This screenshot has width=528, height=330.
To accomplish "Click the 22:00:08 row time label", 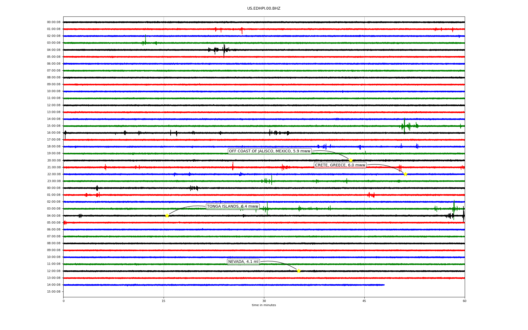I will pyautogui.click(x=54, y=174).
